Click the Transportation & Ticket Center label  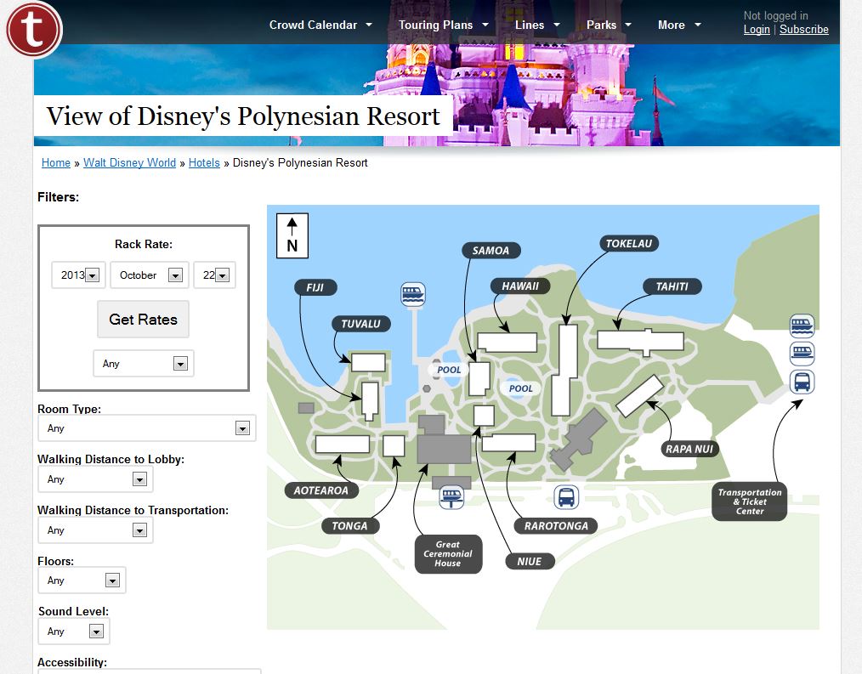[749, 501]
